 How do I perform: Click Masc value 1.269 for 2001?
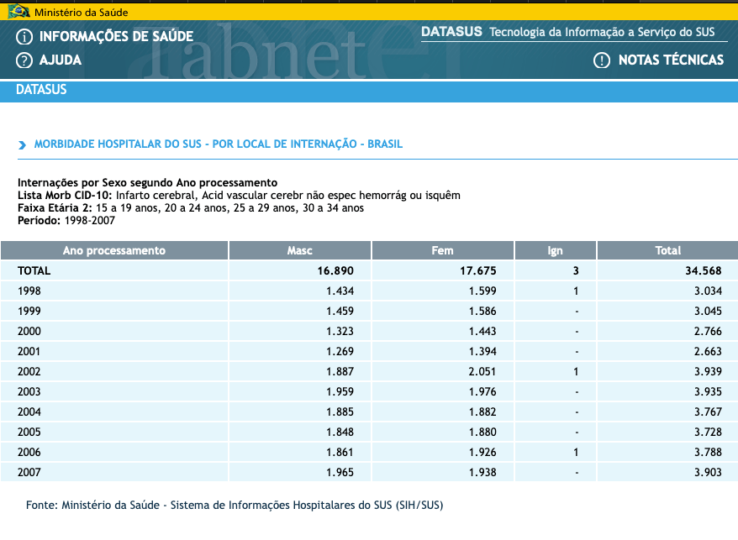point(340,351)
